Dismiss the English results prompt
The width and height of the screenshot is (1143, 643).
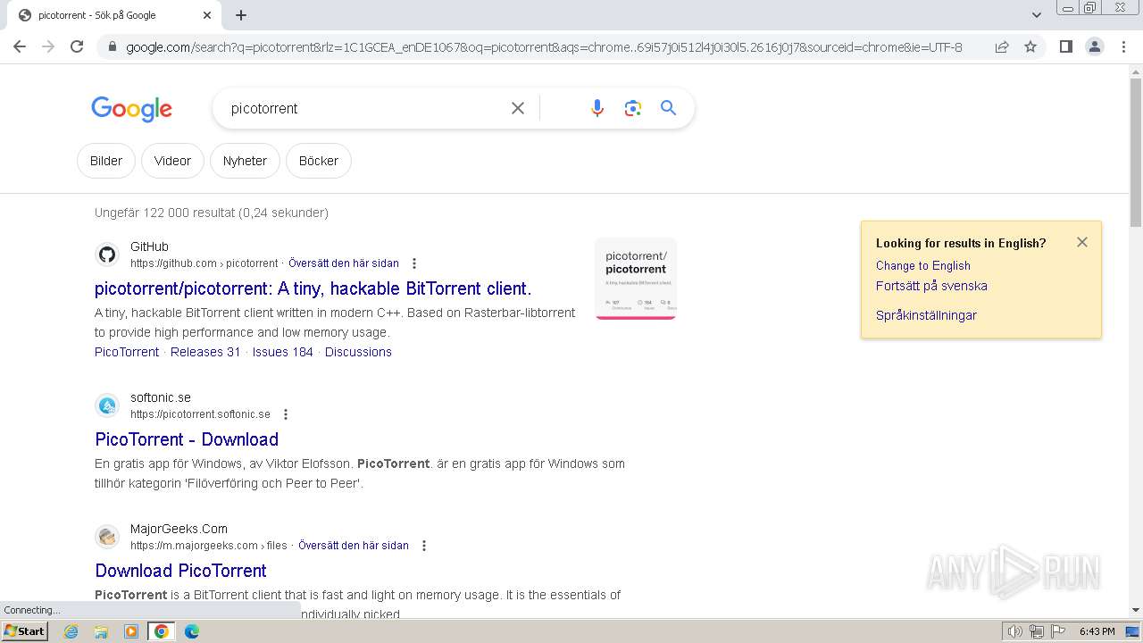click(x=1082, y=242)
